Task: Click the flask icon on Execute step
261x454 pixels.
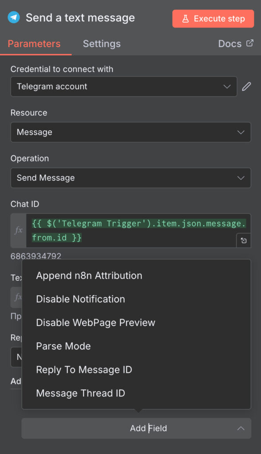Action: click(185, 19)
